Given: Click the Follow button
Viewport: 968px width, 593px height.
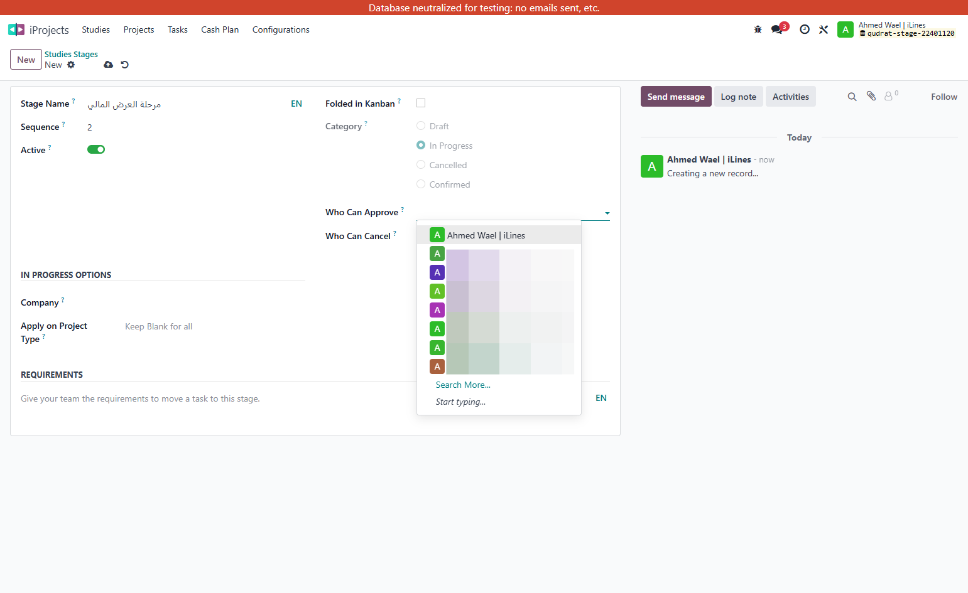Looking at the screenshot, I should 944,97.
